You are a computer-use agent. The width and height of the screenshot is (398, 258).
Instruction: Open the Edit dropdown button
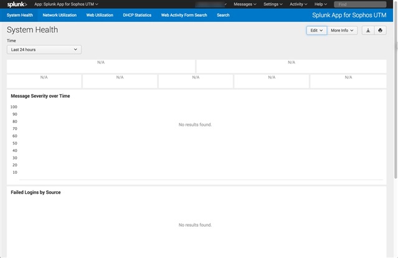pyautogui.click(x=316, y=31)
